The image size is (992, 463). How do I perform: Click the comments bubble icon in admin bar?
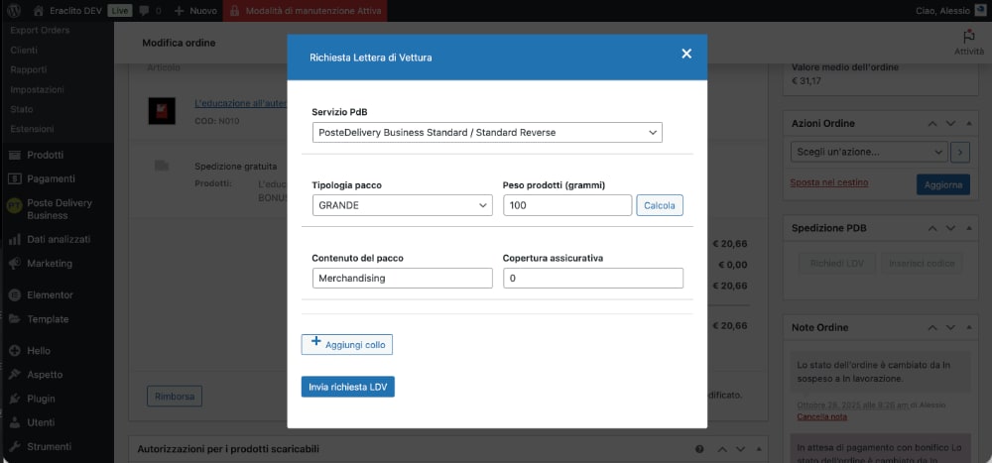coord(144,11)
